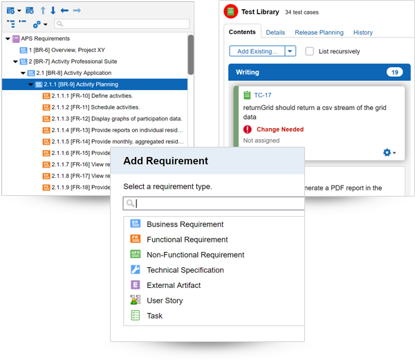Collapse the BR-8 Activity Application node

pyautogui.click(x=23, y=73)
